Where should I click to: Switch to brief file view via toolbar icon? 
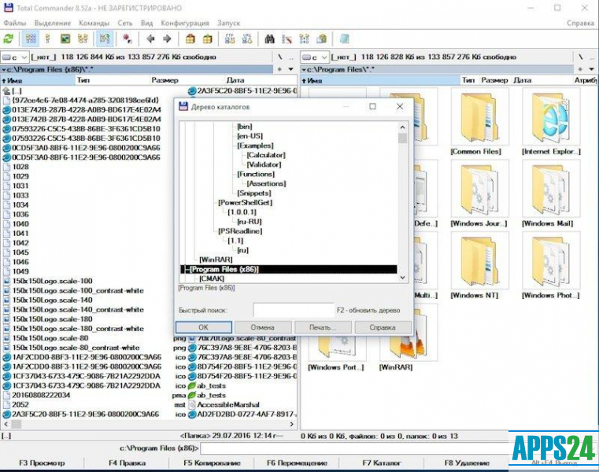pos(31,39)
